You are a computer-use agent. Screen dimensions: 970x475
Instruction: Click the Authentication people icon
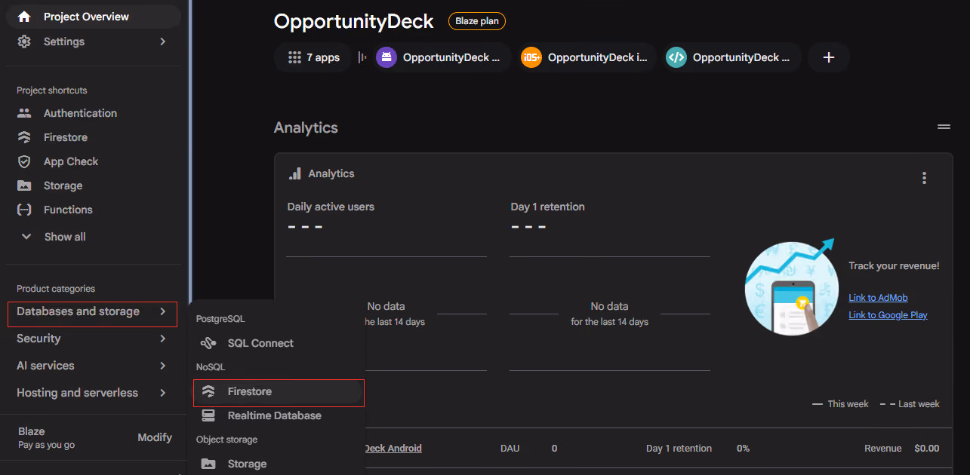24,113
